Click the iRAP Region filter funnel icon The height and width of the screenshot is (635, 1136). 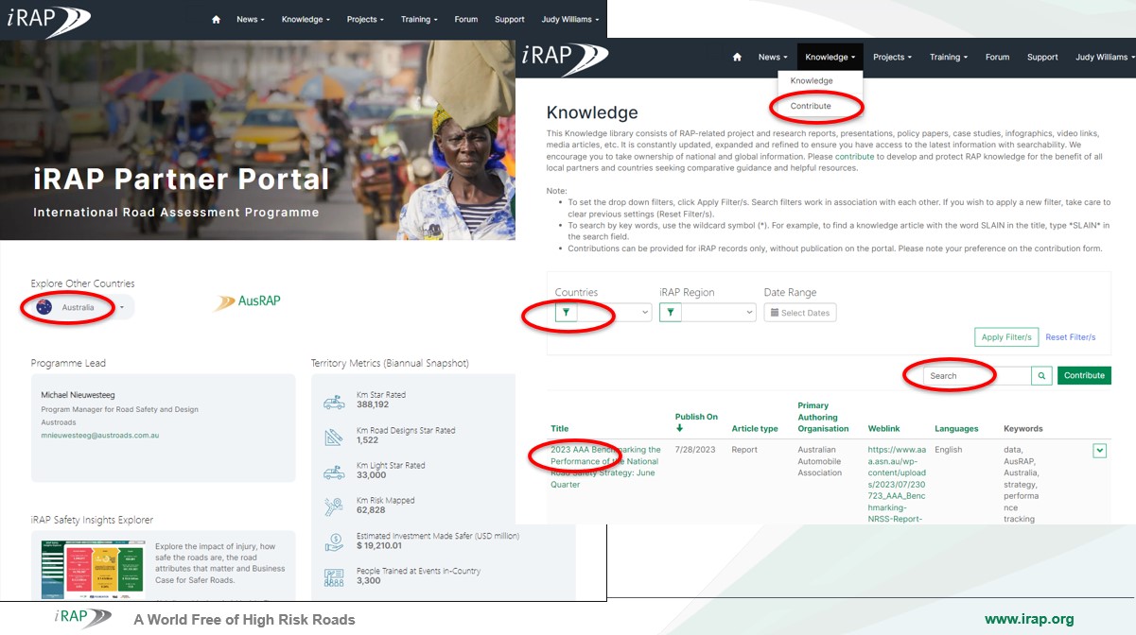pos(670,312)
